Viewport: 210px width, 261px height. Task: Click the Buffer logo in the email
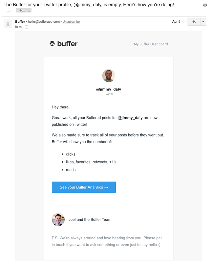tap(63, 43)
